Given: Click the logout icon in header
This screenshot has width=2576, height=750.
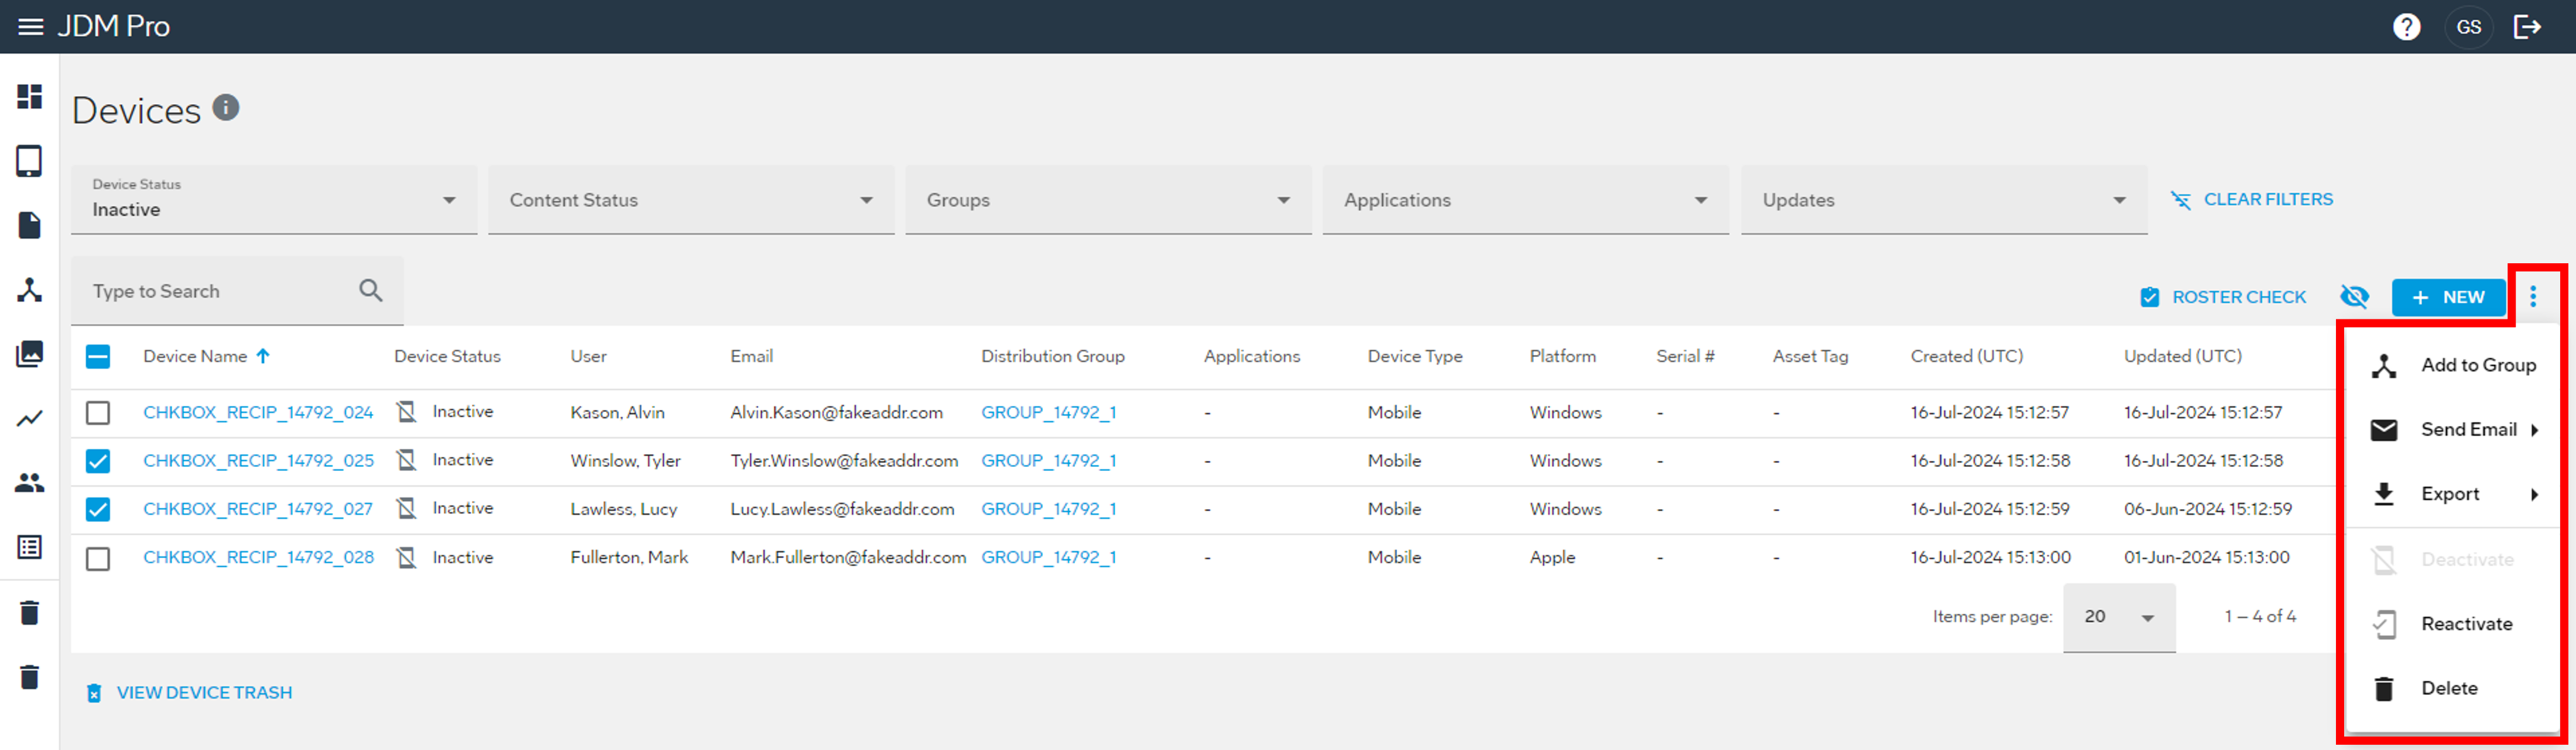Looking at the screenshot, I should coord(2528,27).
